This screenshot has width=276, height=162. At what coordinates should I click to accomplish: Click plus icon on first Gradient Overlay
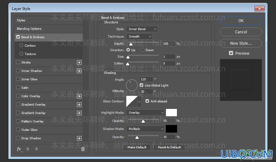[79, 105]
